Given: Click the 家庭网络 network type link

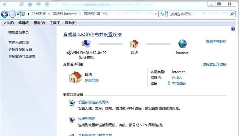Looking at the screenshot, I should (x=92, y=80).
